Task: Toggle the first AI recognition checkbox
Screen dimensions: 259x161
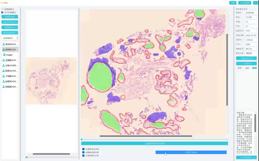Action: 83,149
